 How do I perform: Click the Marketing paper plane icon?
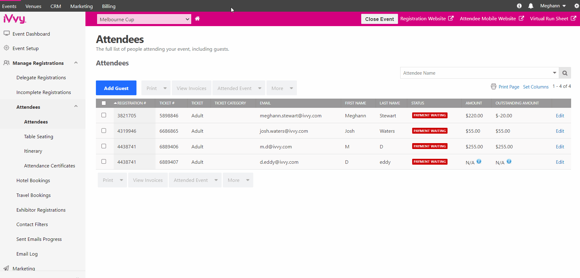click(6, 268)
